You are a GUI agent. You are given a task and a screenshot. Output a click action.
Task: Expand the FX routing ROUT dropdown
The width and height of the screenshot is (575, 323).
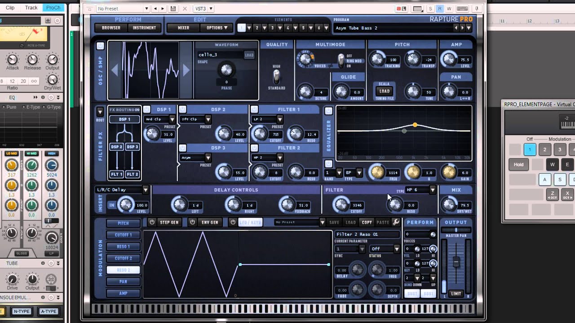(x=100, y=111)
